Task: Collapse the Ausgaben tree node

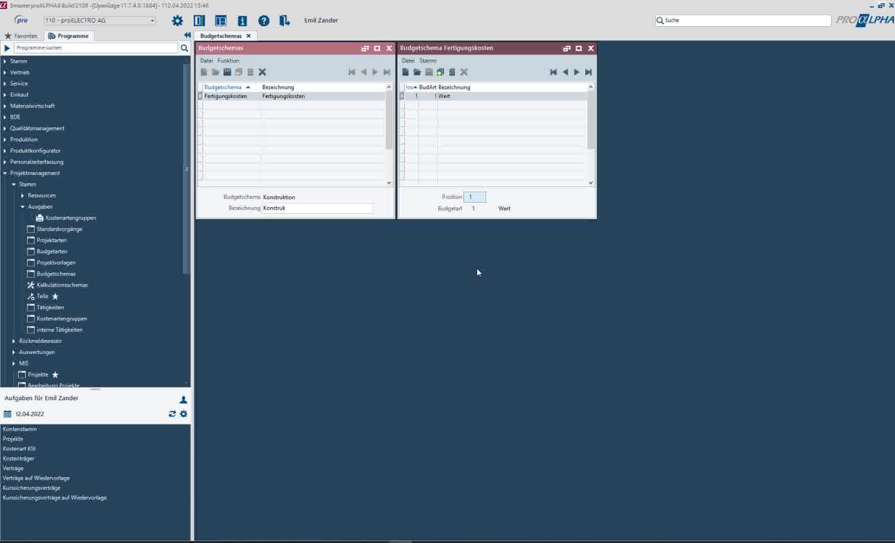Action: [23, 207]
